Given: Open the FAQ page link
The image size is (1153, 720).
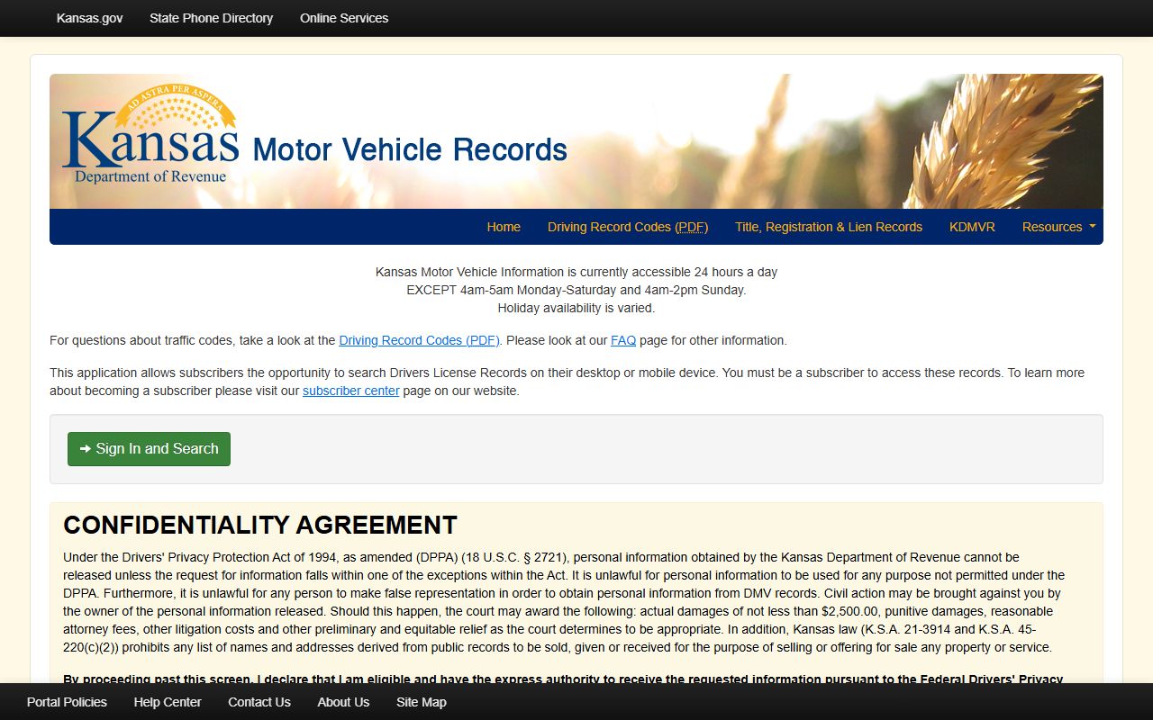Looking at the screenshot, I should 623,340.
